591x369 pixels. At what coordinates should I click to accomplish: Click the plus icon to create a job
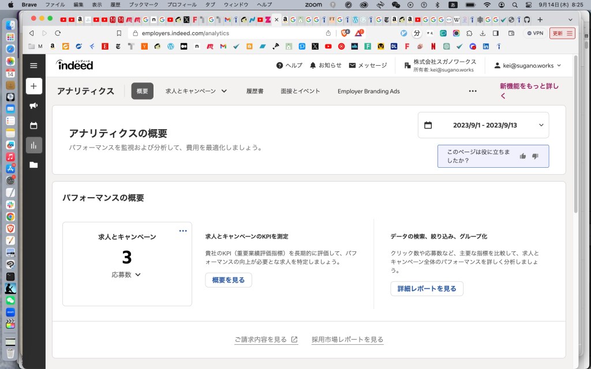(33, 86)
